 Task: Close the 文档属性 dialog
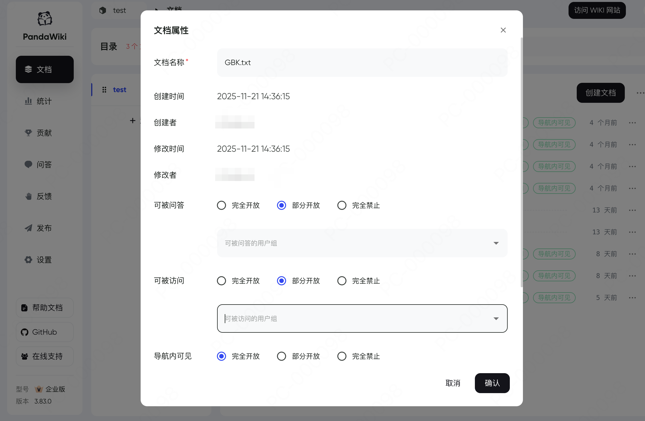(x=503, y=30)
